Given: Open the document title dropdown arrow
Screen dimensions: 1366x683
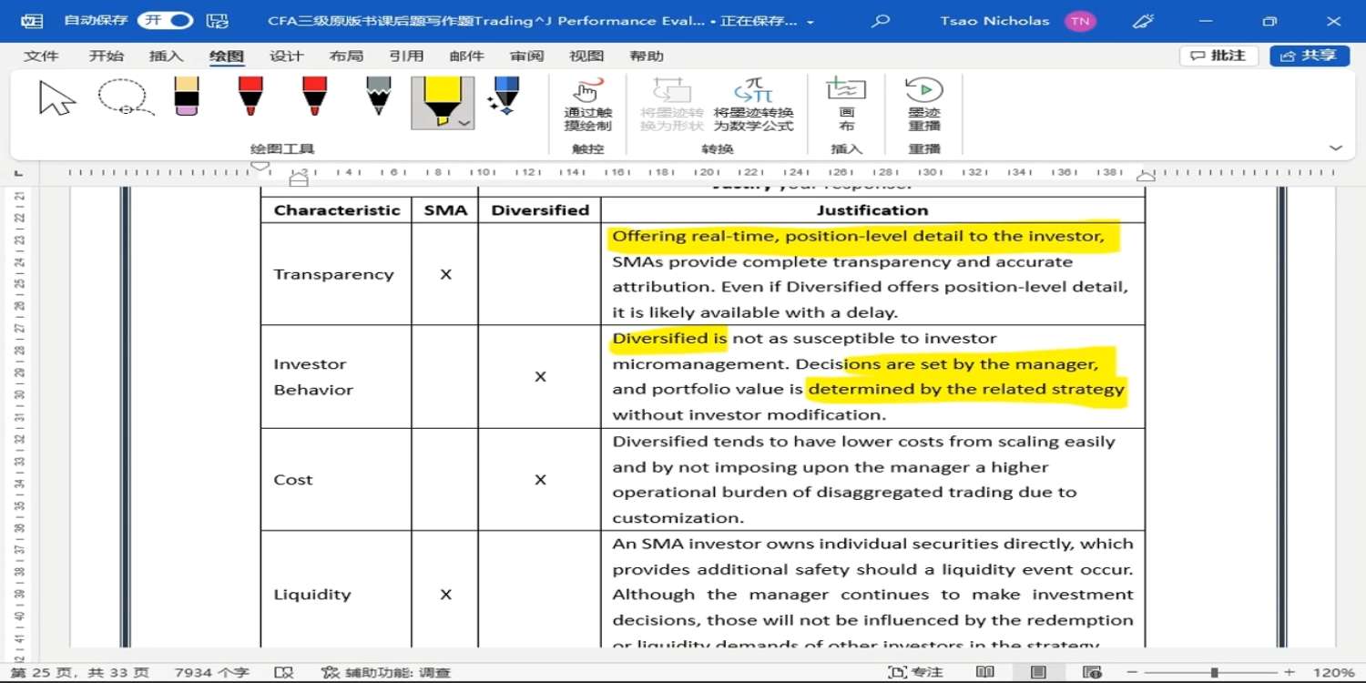Looking at the screenshot, I should click(810, 22).
